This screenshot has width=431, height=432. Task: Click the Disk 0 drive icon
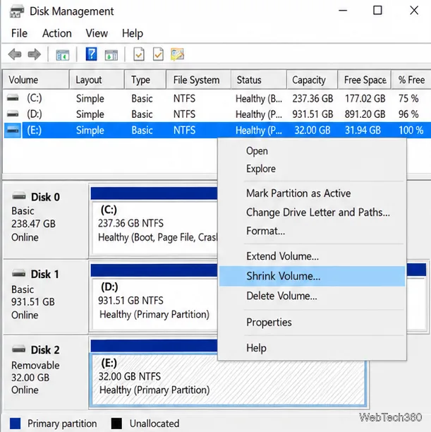19,196
